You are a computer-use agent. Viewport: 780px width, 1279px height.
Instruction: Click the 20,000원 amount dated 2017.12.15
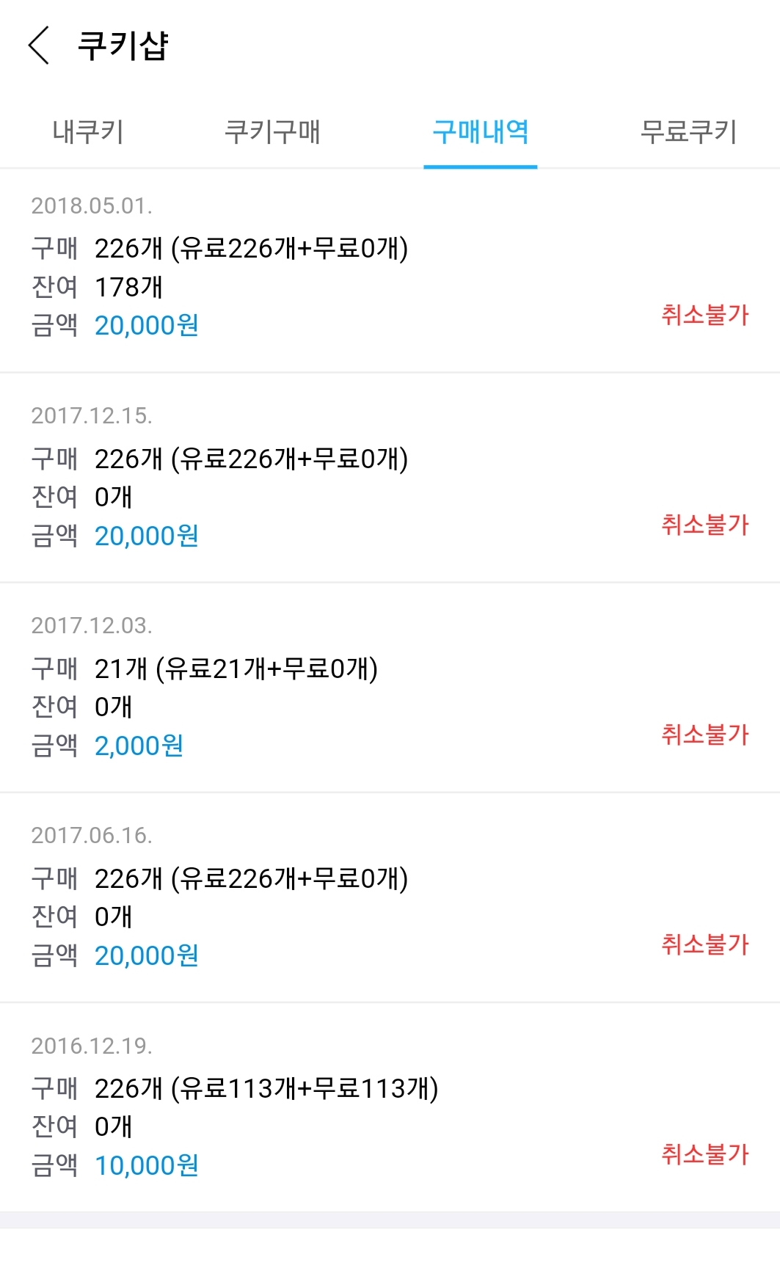click(x=147, y=536)
